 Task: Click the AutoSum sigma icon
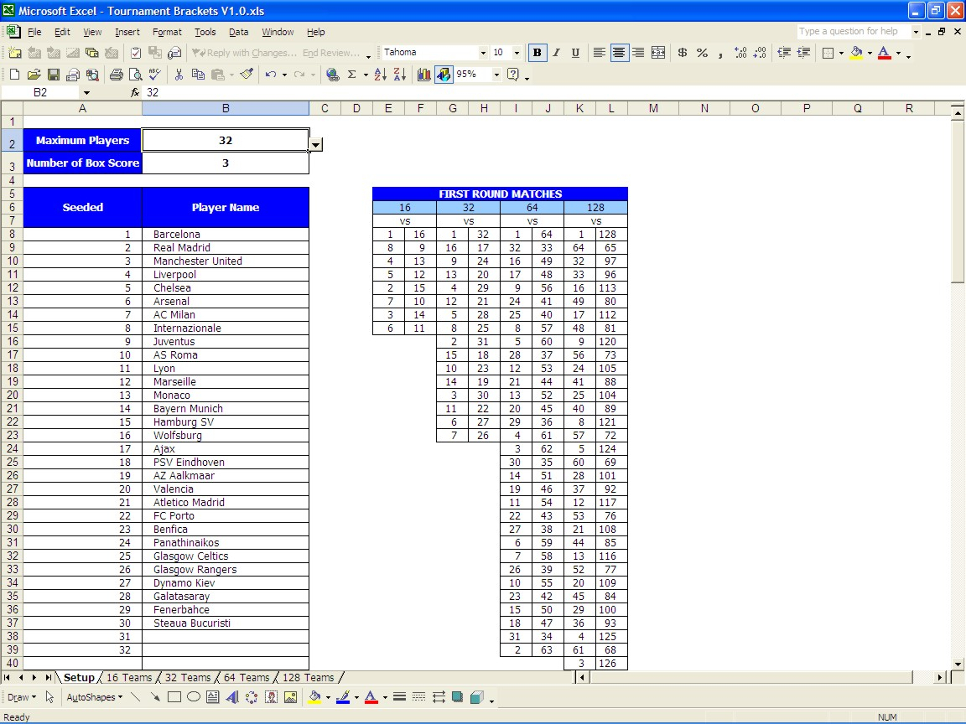pyautogui.click(x=352, y=75)
